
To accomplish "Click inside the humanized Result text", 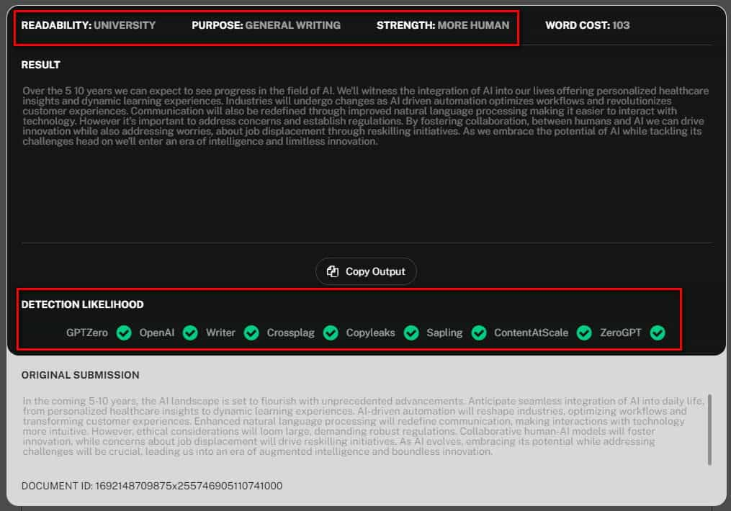I will 360,116.
